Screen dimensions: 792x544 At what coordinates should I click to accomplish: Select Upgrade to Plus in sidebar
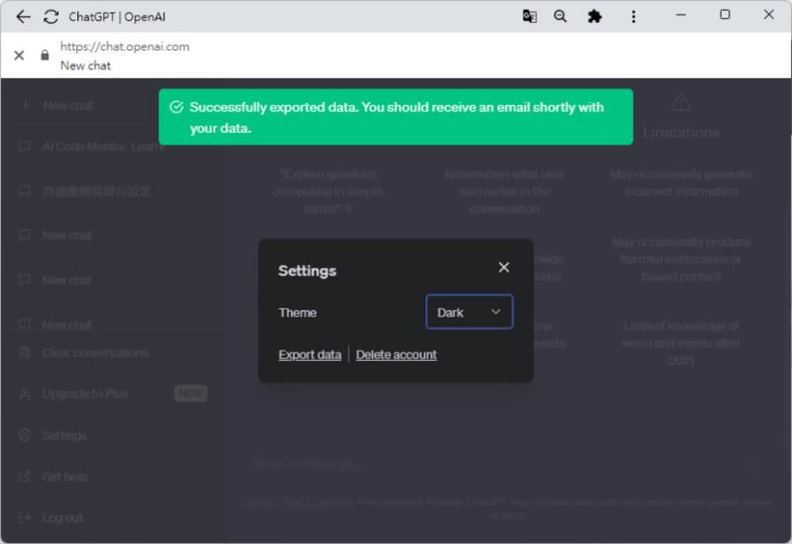coord(85,394)
